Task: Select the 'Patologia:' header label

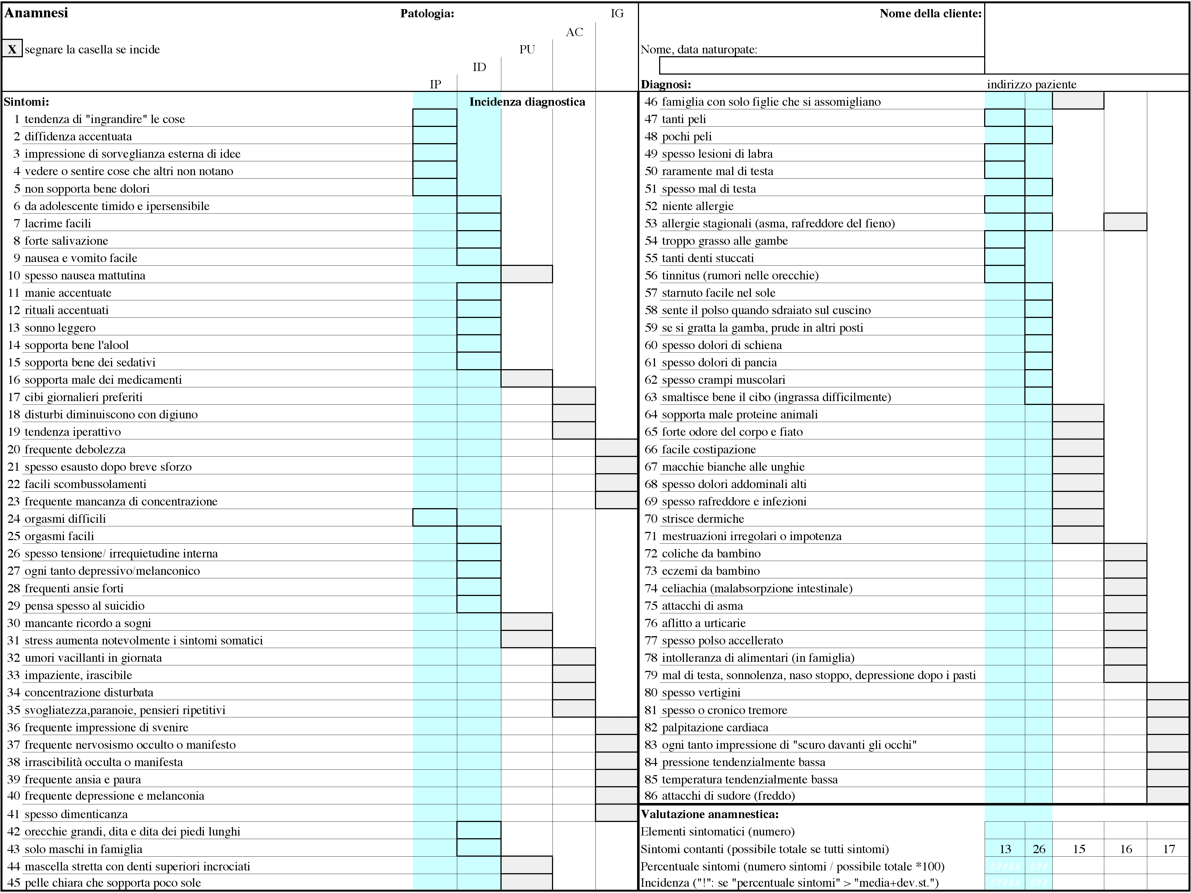Action: 427,14
